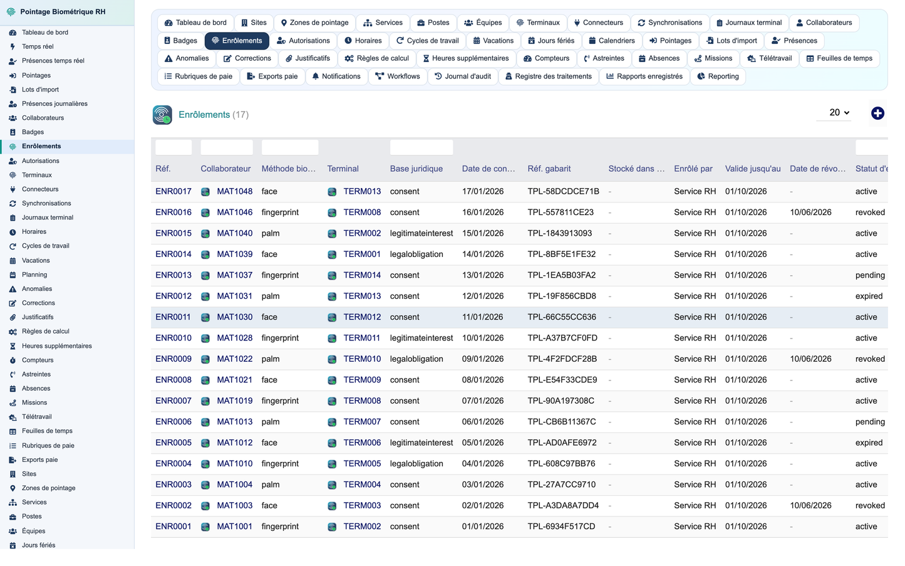Open Heures supplémentaires top tab
905x566 pixels.
(466, 58)
